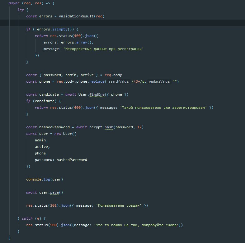
Task: Click the underlined 'hash' method of bcrypt
Action: tap(109, 127)
